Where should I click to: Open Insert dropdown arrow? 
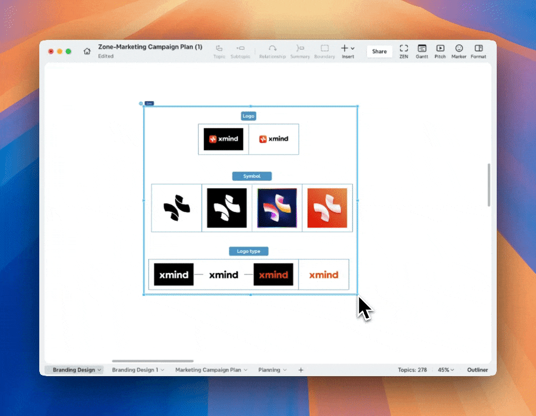pyautogui.click(x=352, y=49)
